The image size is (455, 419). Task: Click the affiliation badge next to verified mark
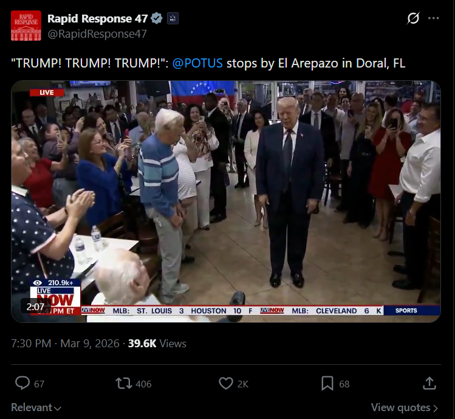pyautogui.click(x=173, y=19)
